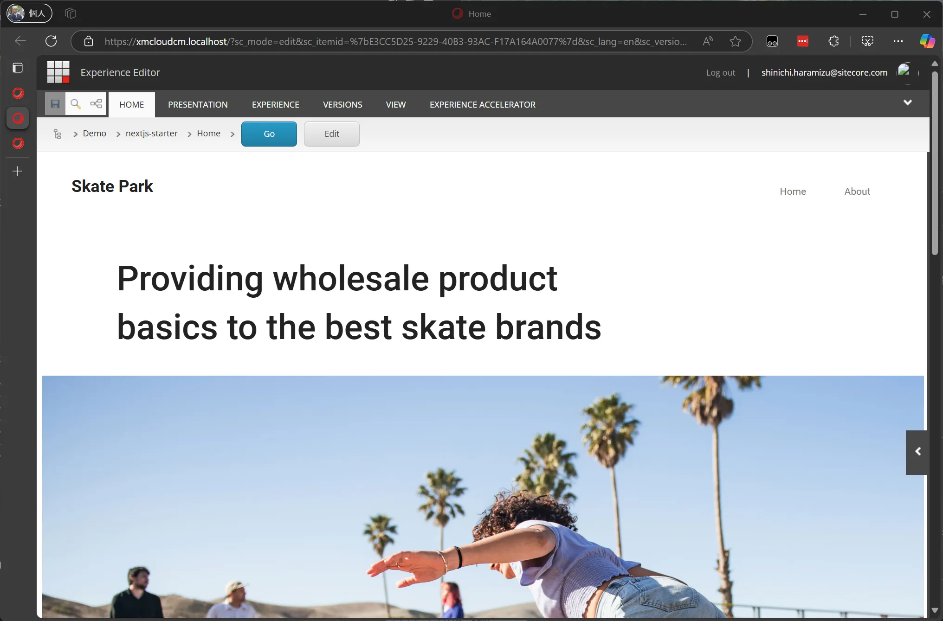Click the Home breadcrumb link

pyautogui.click(x=209, y=133)
